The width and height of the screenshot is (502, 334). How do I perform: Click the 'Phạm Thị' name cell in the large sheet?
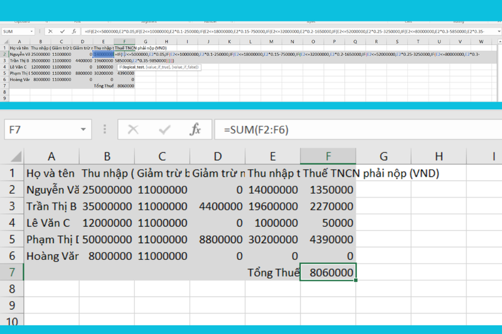[x=51, y=239]
